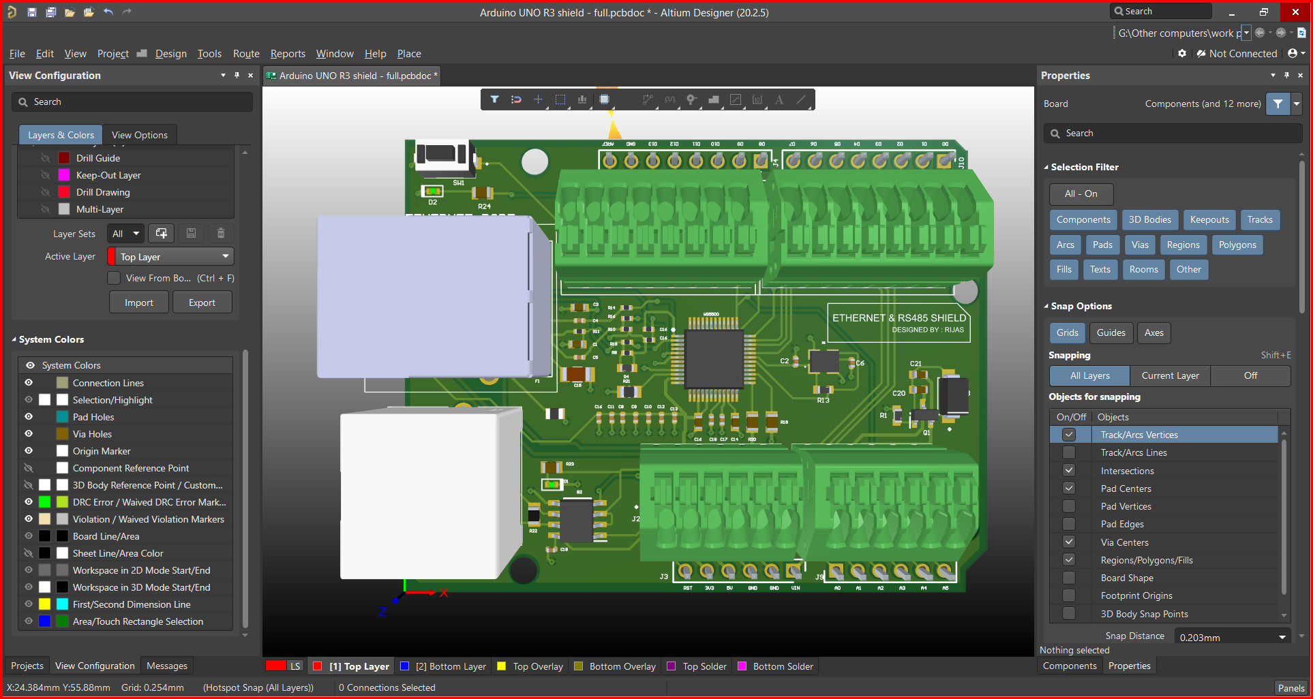The image size is (1313, 699).
Task: Open the Design menu
Action: (x=170, y=54)
